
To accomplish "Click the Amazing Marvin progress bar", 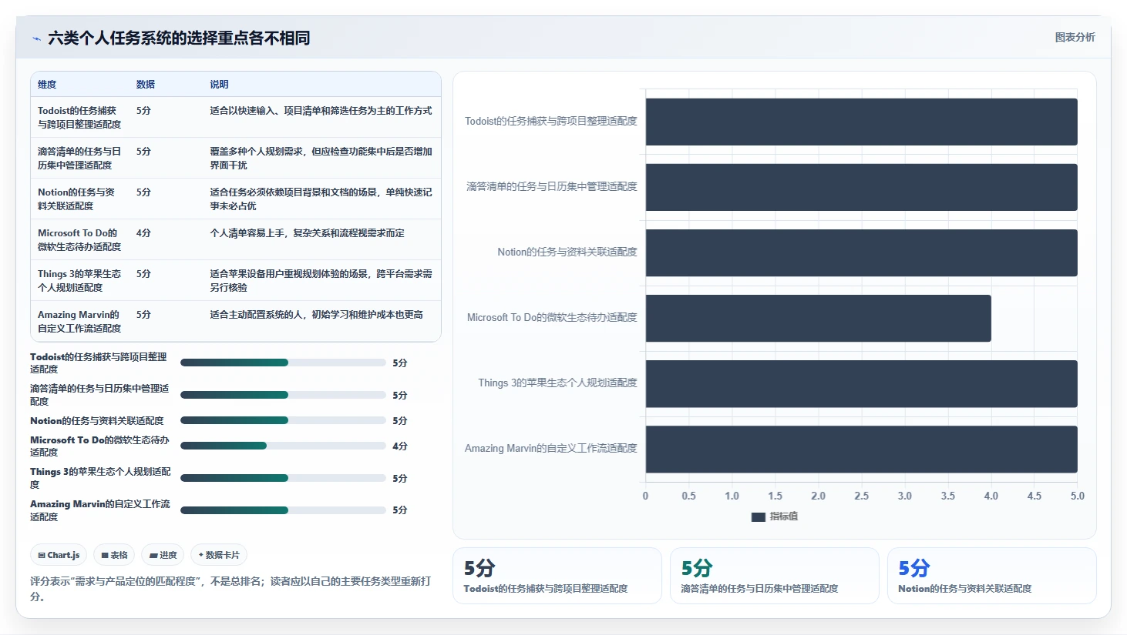I will 283,510.
